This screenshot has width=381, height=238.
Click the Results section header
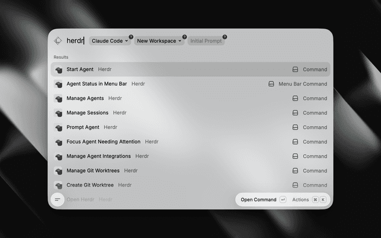(61, 57)
